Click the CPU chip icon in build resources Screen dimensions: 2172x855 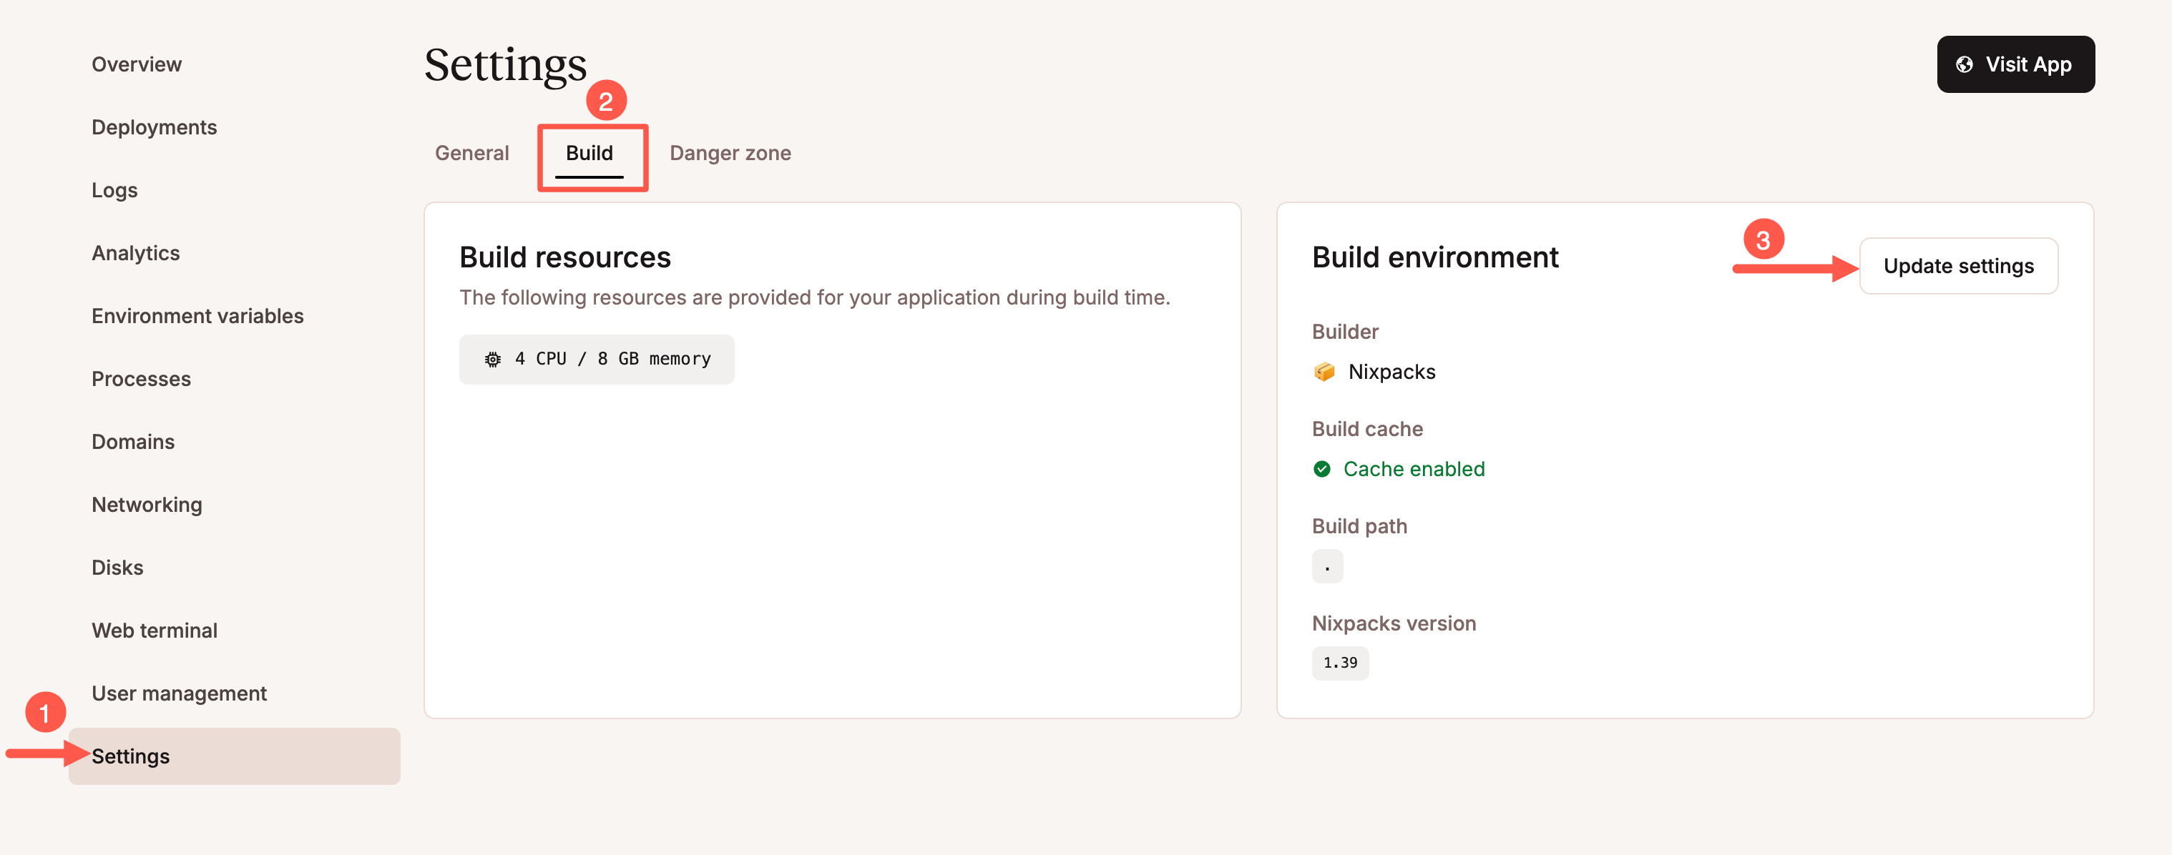(492, 358)
